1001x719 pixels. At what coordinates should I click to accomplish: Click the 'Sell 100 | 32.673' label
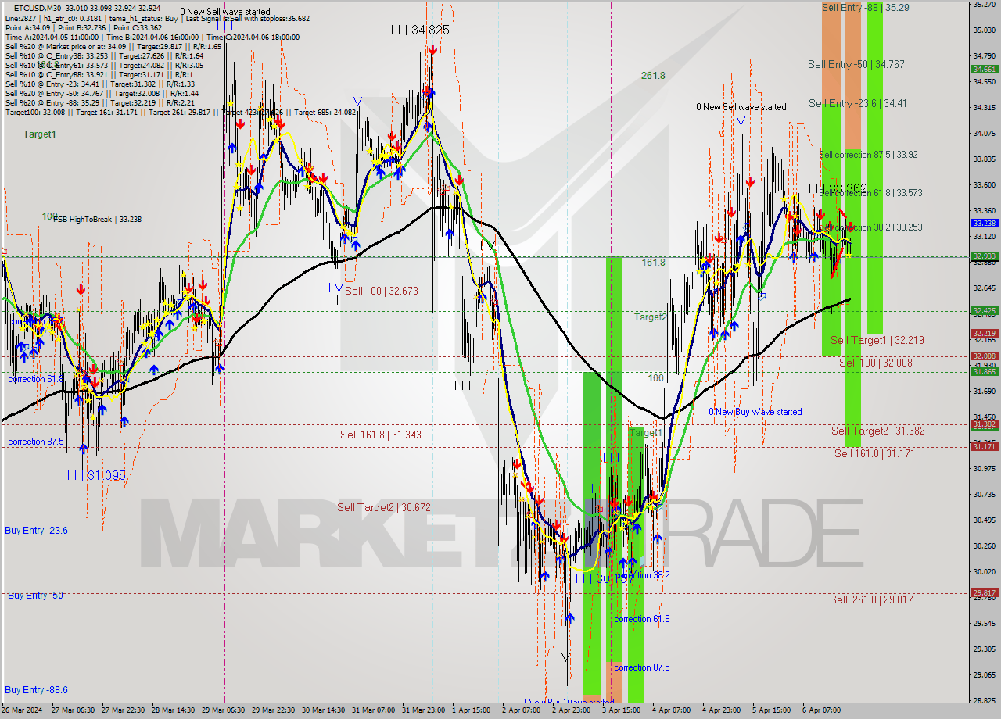coord(382,291)
